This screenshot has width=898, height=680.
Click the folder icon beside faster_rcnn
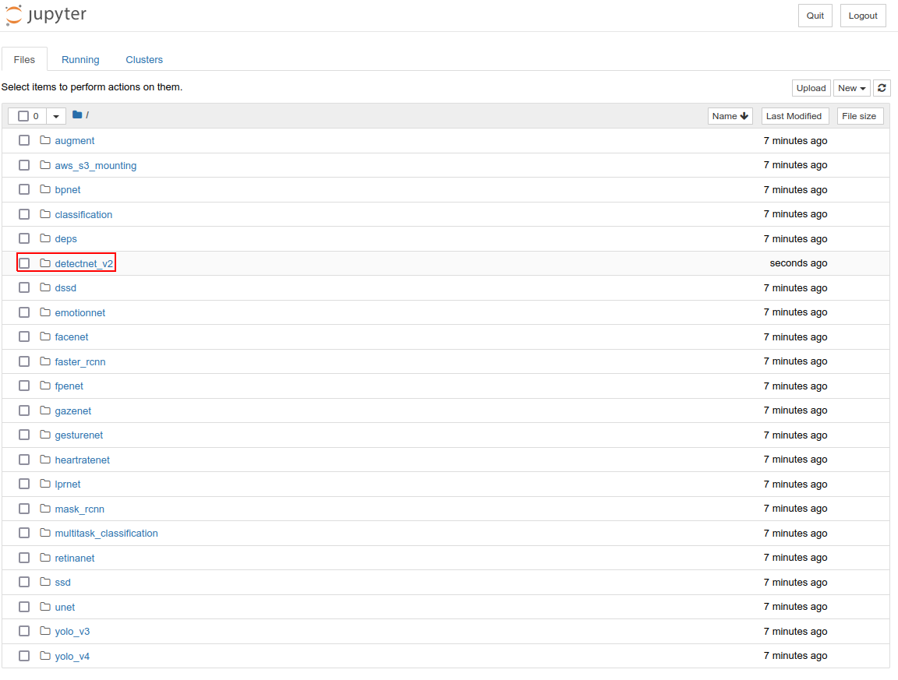tap(45, 361)
